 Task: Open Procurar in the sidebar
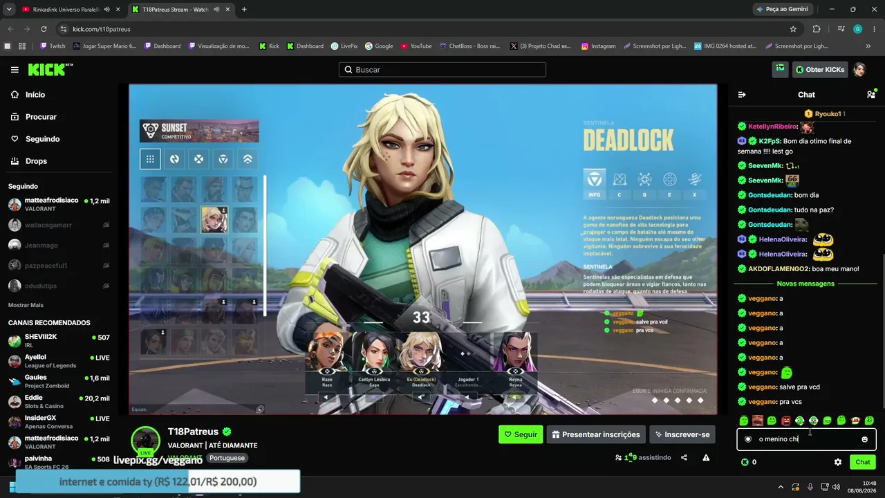click(34, 117)
